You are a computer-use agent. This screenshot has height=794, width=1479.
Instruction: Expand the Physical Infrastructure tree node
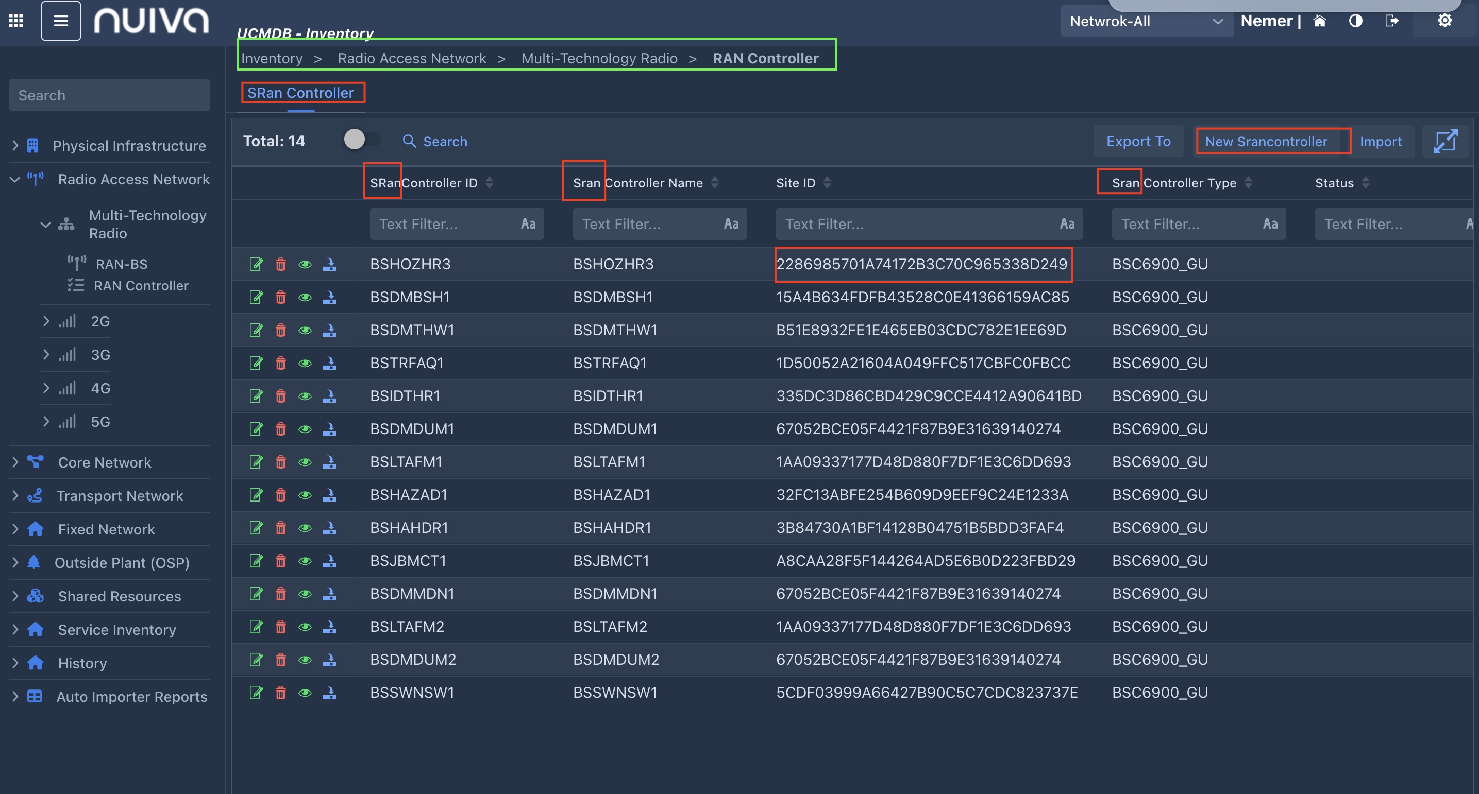coord(15,146)
